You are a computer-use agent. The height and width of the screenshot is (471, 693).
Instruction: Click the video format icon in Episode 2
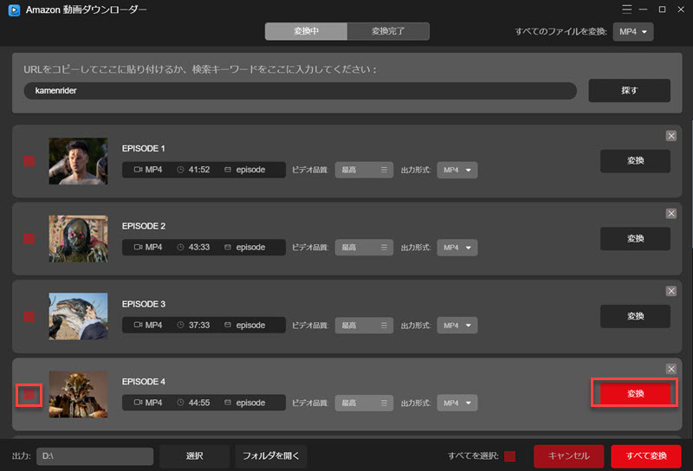click(138, 248)
